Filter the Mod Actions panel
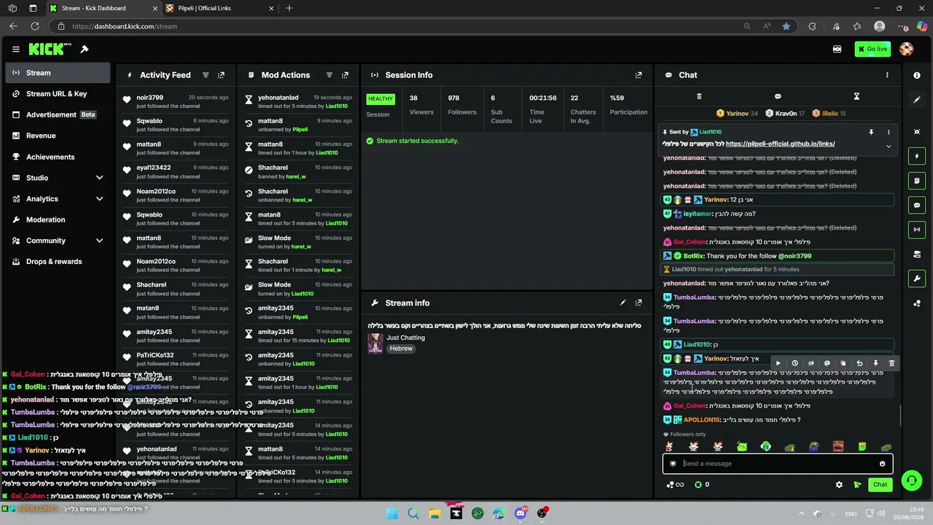The height and width of the screenshot is (525, 933). click(329, 75)
